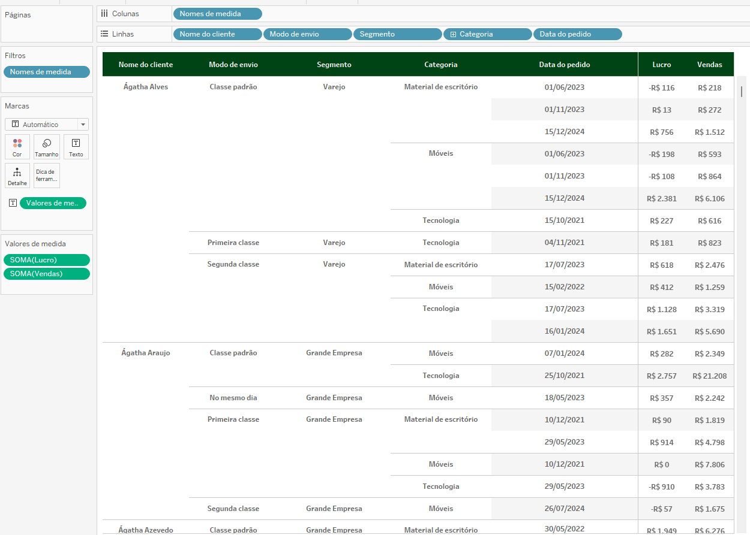Open Dica de ferramenta tooltip editor
The width and height of the screenshot is (750, 535).
(x=47, y=176)
